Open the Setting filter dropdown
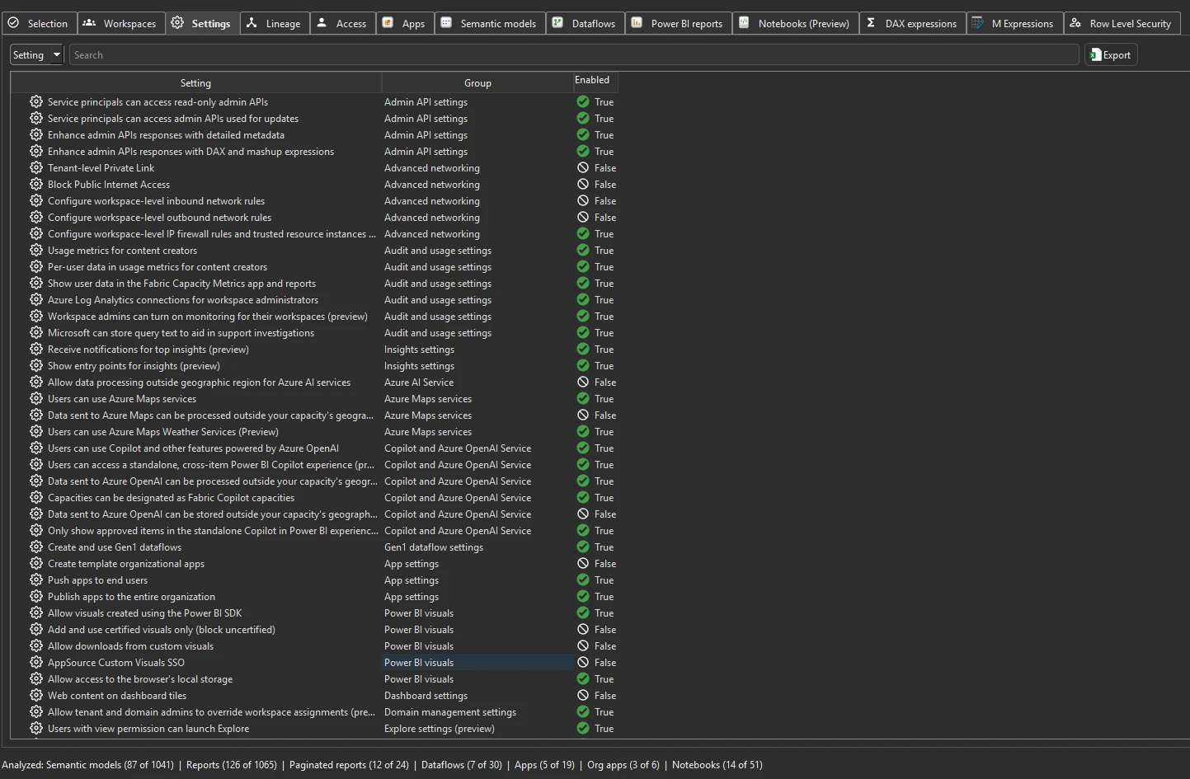This screenshot has width=1190, height=779. (37, 54)
